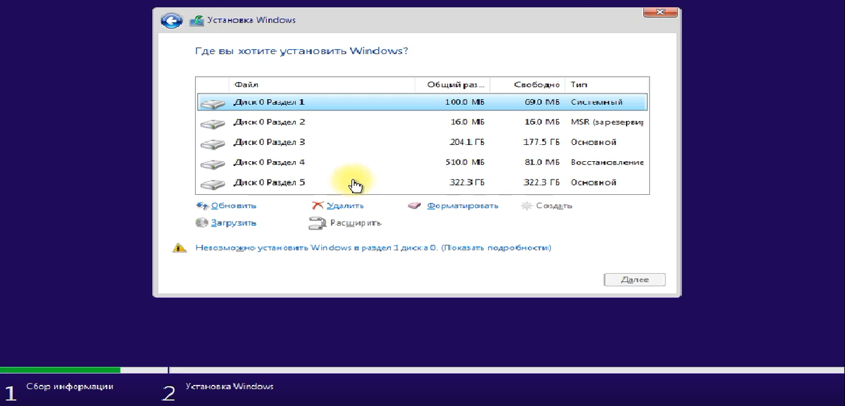Select the row Диск 0 Раздел 2
The image size is (845, 406).
pyautogui.click(x=423, y=122)
